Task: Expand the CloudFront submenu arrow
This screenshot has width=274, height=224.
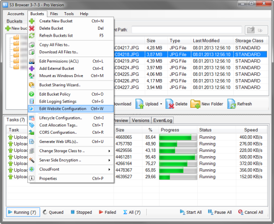Action: coord(109,169)
